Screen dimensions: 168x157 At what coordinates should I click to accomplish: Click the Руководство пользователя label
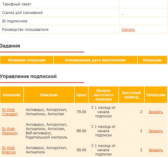click(25, 30)
